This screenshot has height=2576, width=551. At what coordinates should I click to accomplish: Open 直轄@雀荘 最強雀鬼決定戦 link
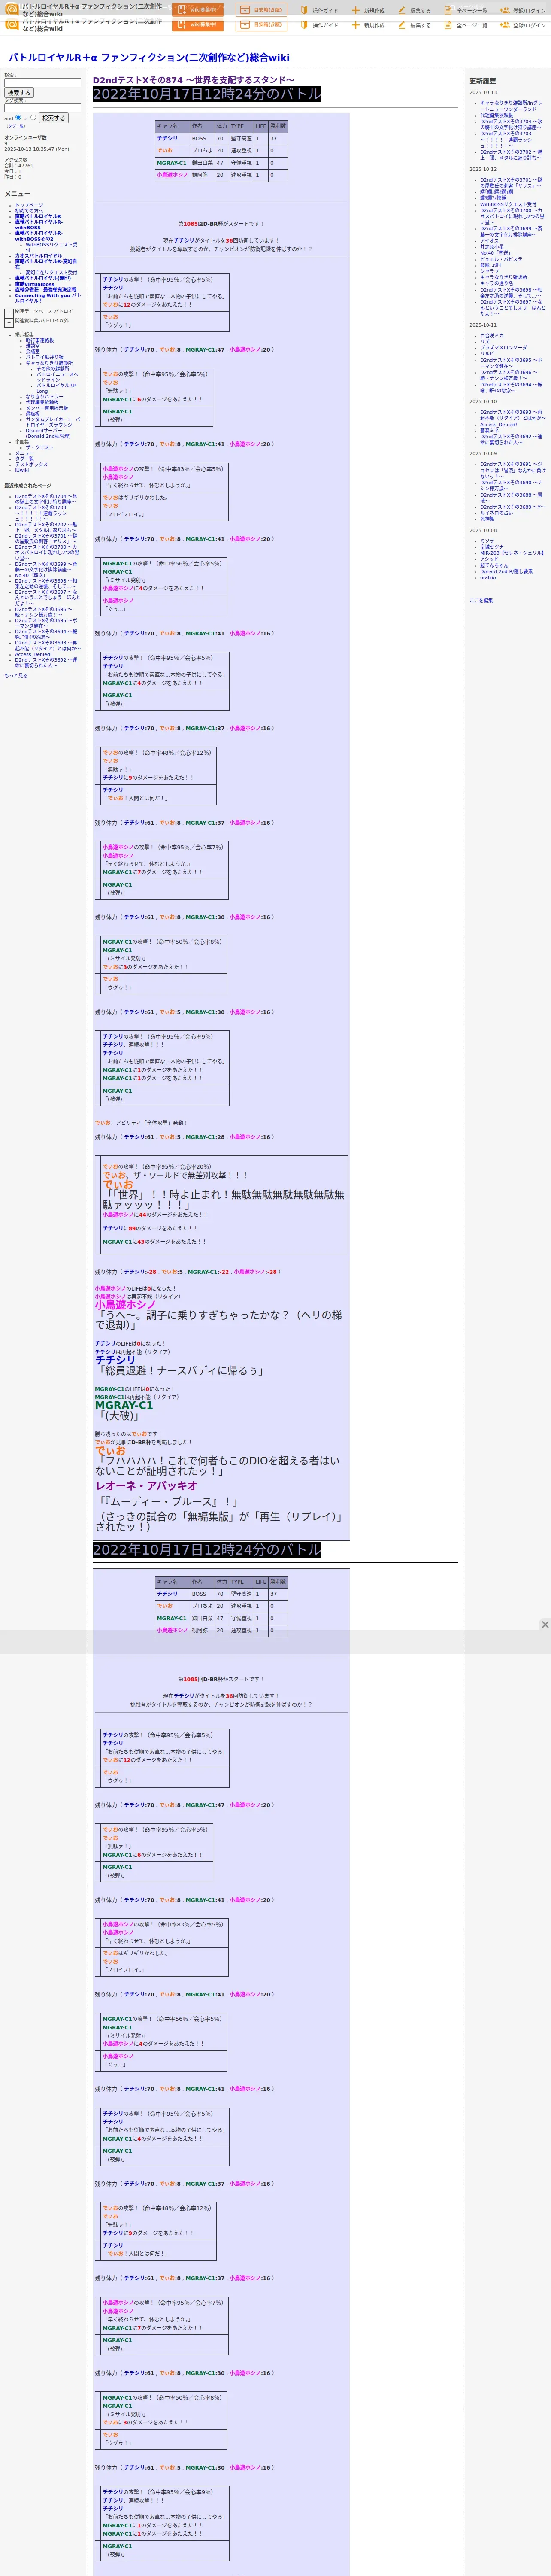point(45,290)
